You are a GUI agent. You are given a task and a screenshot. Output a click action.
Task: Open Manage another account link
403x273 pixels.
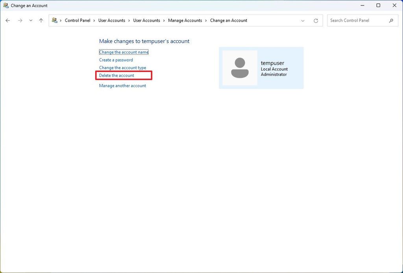point(122,85)
